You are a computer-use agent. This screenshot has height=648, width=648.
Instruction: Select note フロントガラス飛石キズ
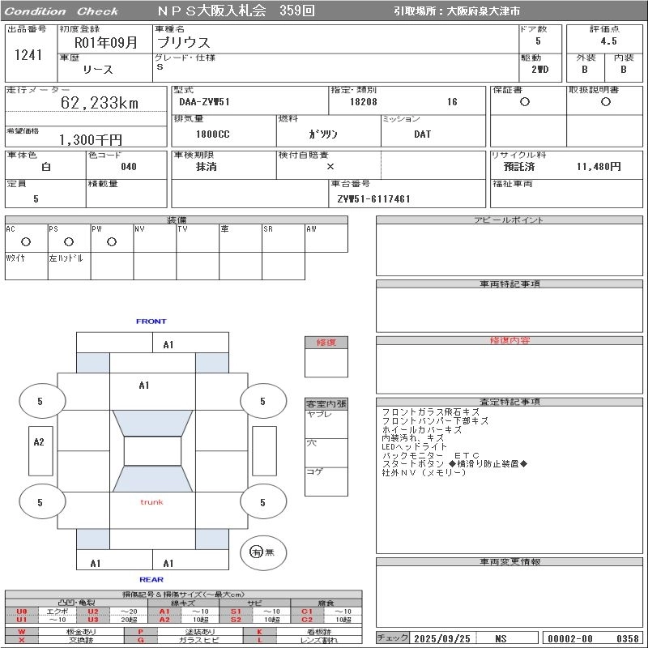[x=431, y=412]
